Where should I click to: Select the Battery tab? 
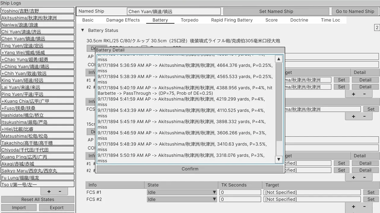160,20
